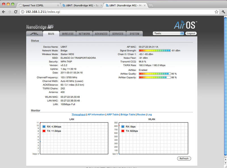This screenshot has width=227, height=168.
Task: Click the AirMax Capacity bar
Action: (155, 77)
